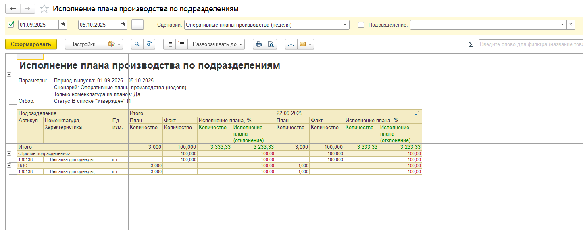Open the Разворачивать до dropdown

point(218,44)
